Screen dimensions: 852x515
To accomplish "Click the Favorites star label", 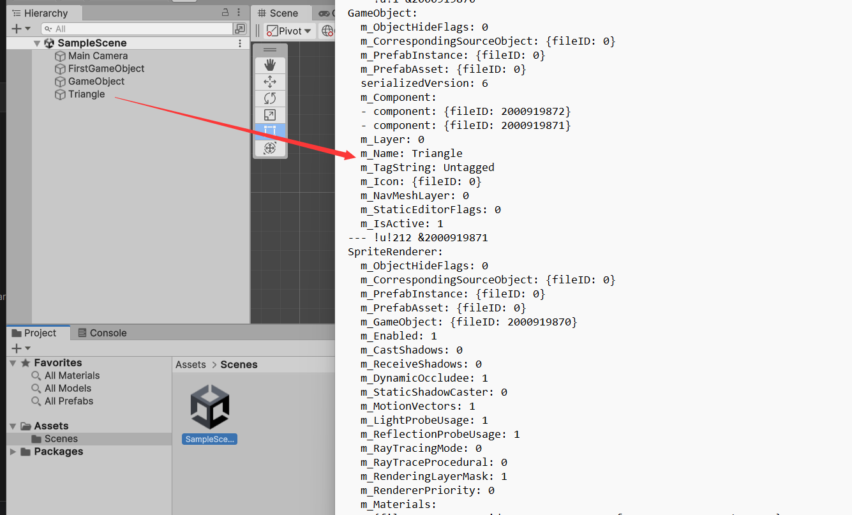I will 58,362.
